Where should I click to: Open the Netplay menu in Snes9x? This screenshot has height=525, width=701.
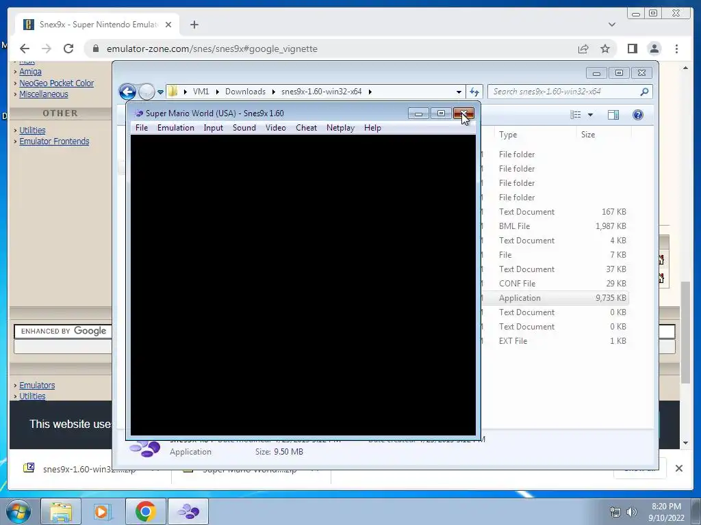tap(340, 128)
